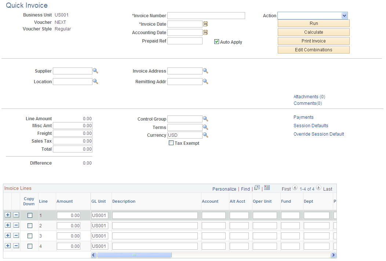Screen dimensions: 386x261
Task: Open the Session Defaults link
Action: click(x=311, y=125)
